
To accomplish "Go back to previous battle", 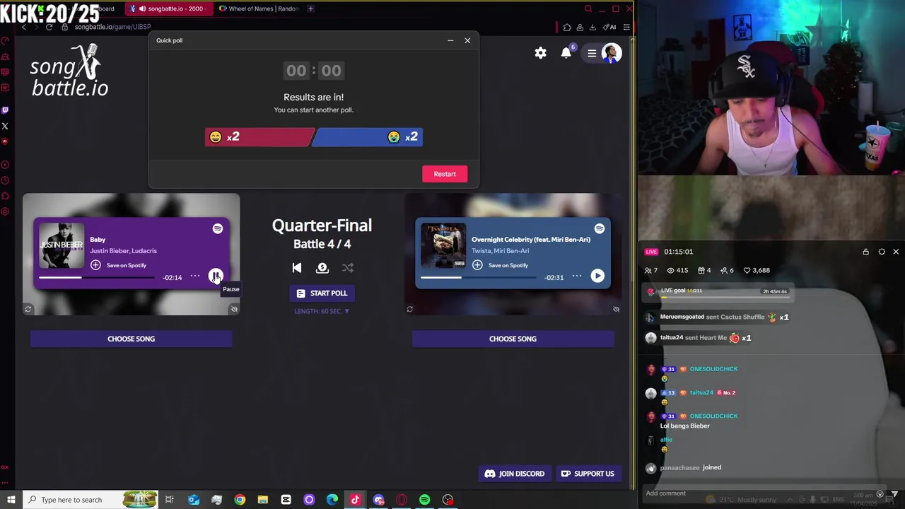I will pyautogui.click(x=297, y=268).
